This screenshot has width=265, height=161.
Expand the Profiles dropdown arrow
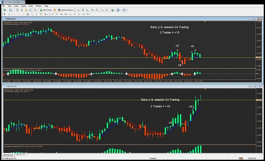(x=13, y=10)
